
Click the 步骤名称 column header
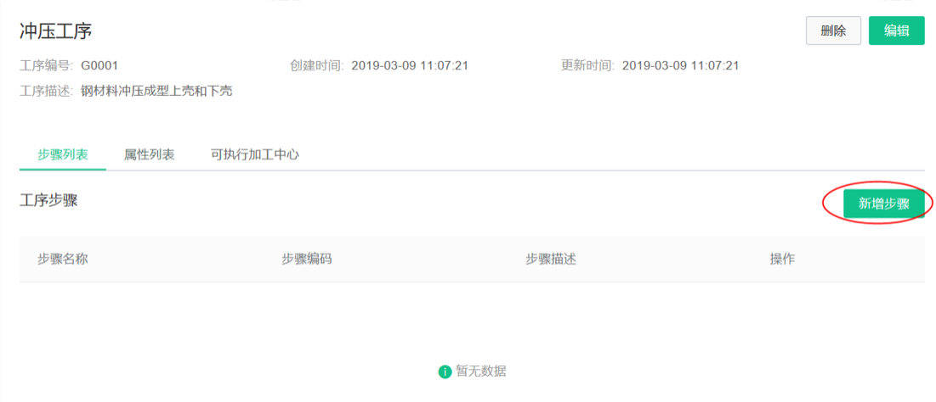63,259
